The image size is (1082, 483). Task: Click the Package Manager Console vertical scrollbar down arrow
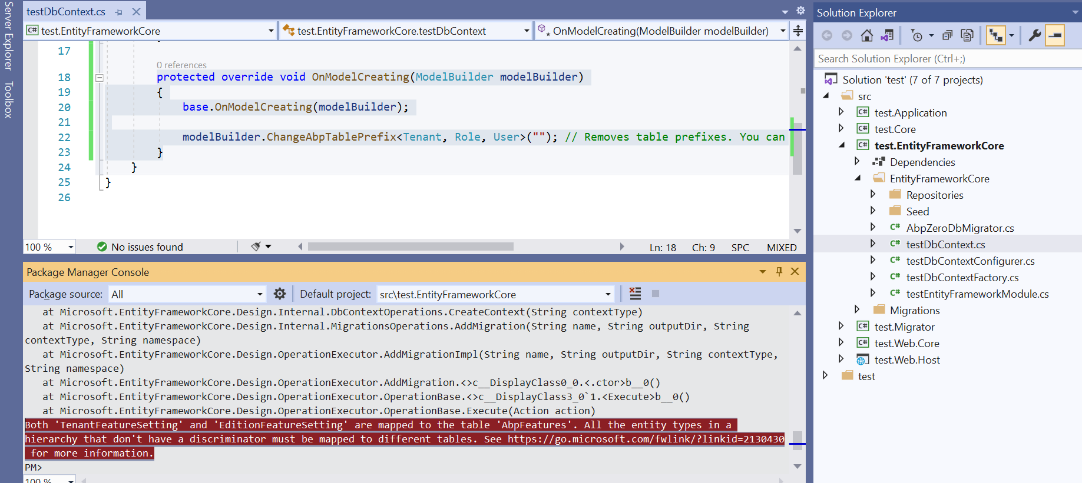click(x=798, y=467)
